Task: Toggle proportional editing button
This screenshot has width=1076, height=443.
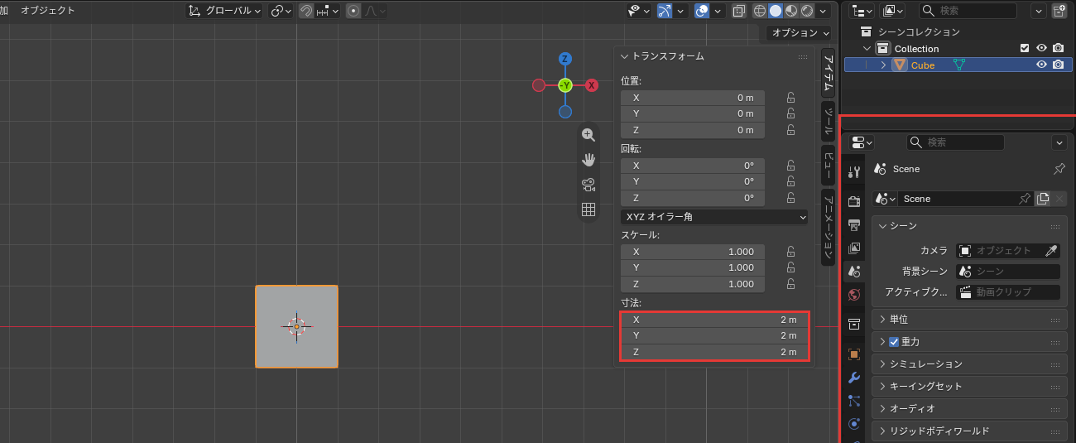Action: tap(353, 11)
